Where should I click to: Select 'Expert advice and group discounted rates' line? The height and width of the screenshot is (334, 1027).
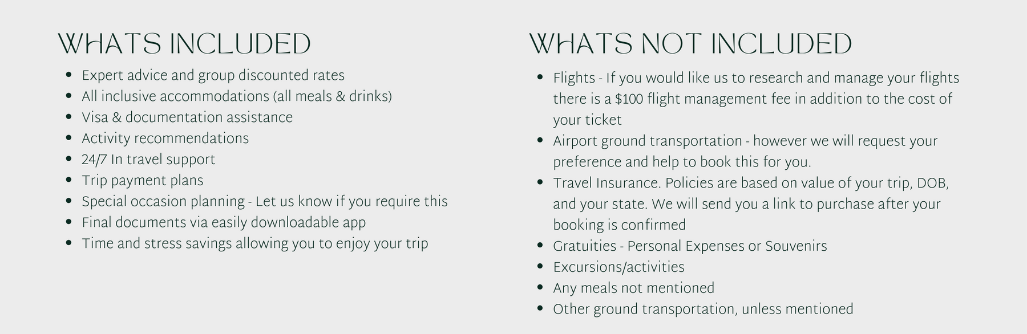[213, 76]
